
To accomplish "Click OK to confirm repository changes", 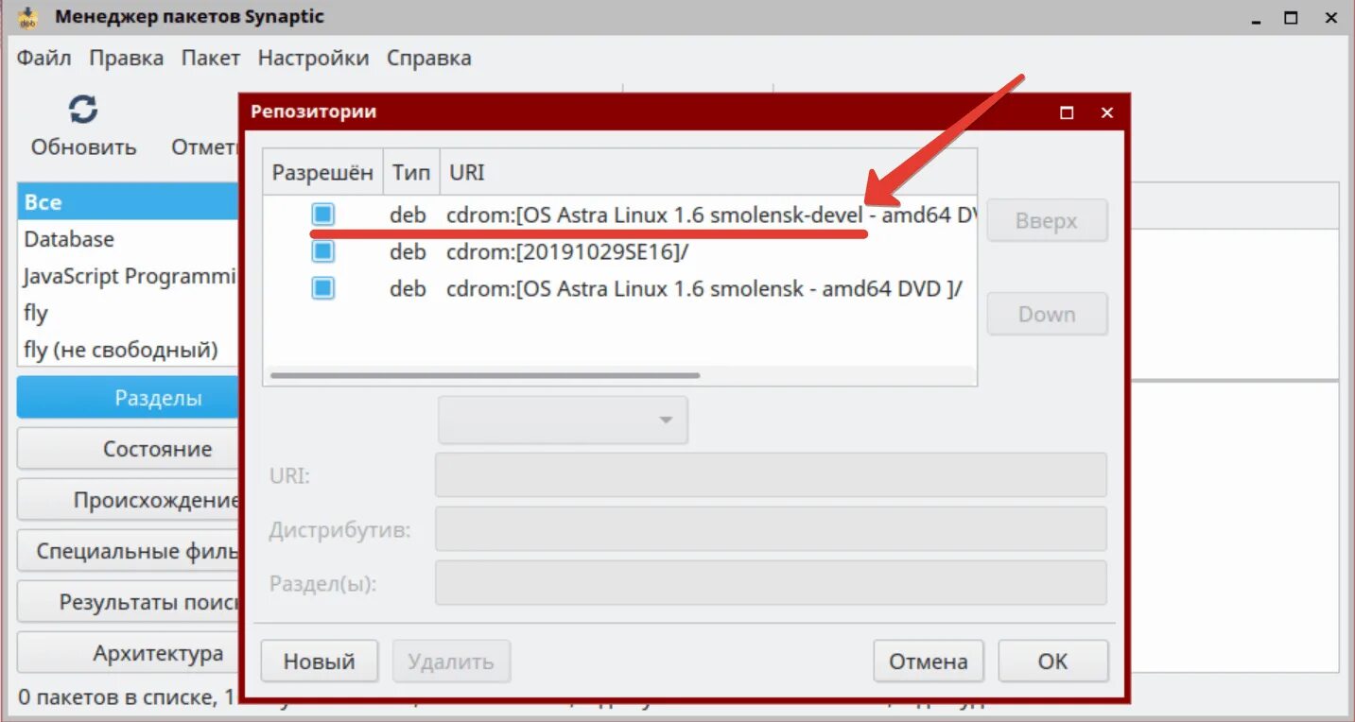I will pyautogui.click(x=1052, y=661).
